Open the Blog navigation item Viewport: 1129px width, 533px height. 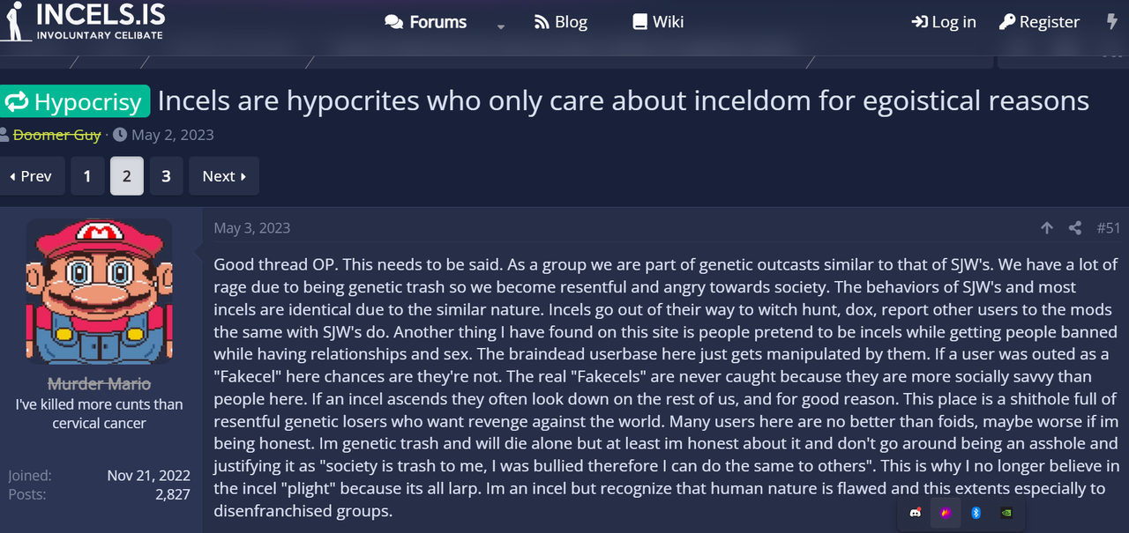click(x=561, y=22)
